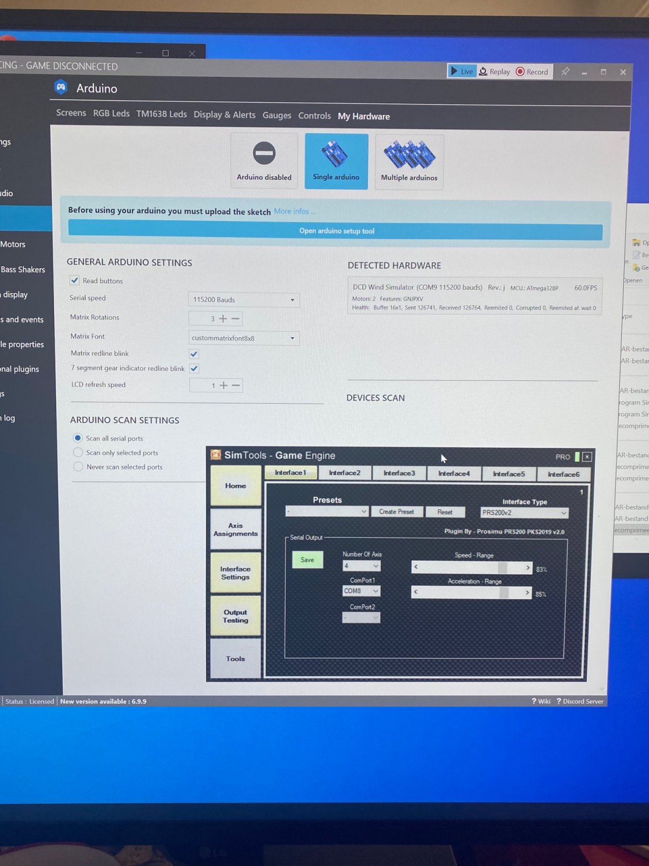Click the Record button
649x866 pixels.
pyautogui.click(x=532, y=71)
